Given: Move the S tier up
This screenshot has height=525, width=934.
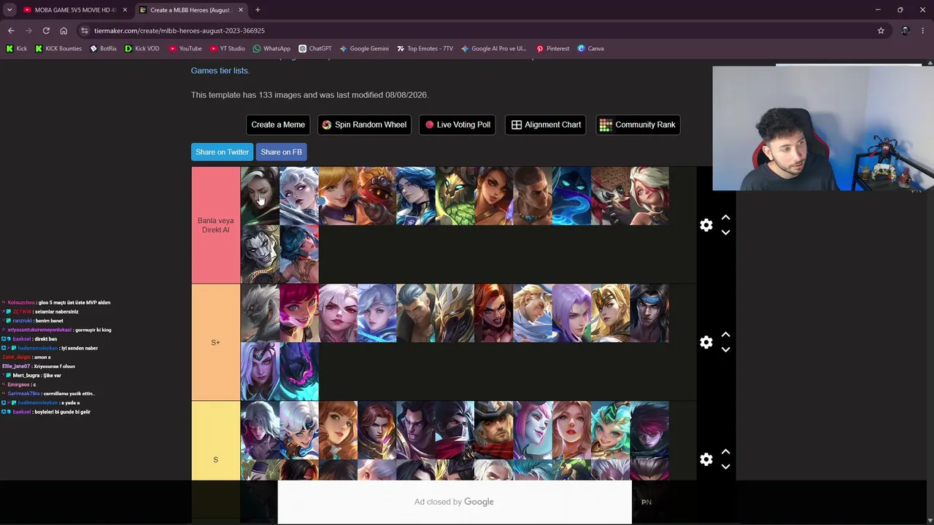Looking at the screenshot, I should 725,453.
